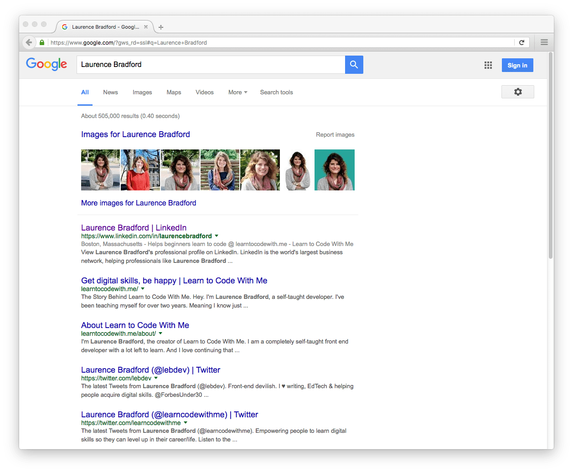Click the blue magnifier search button
Image resolution: width=573 pixels, height=472 pixels.
click(x=354, y=65)
